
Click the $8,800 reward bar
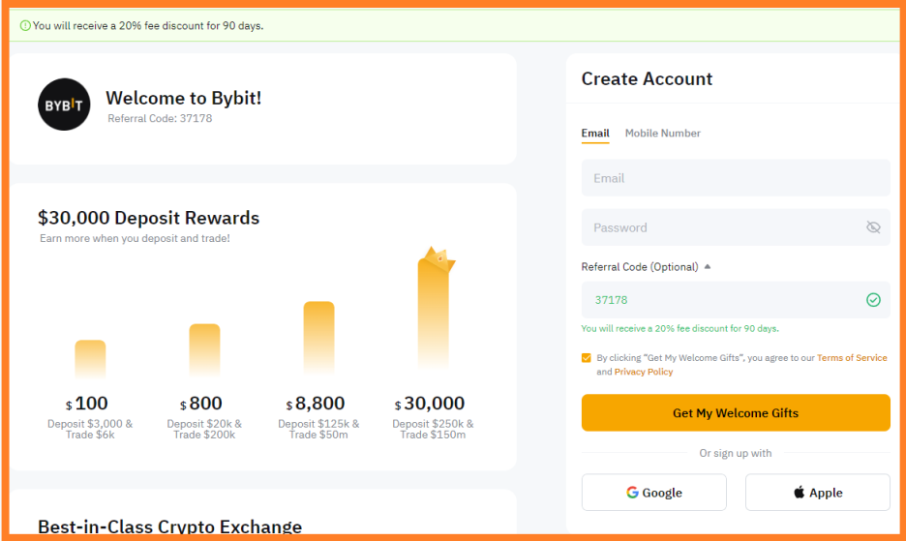(319, 337)
